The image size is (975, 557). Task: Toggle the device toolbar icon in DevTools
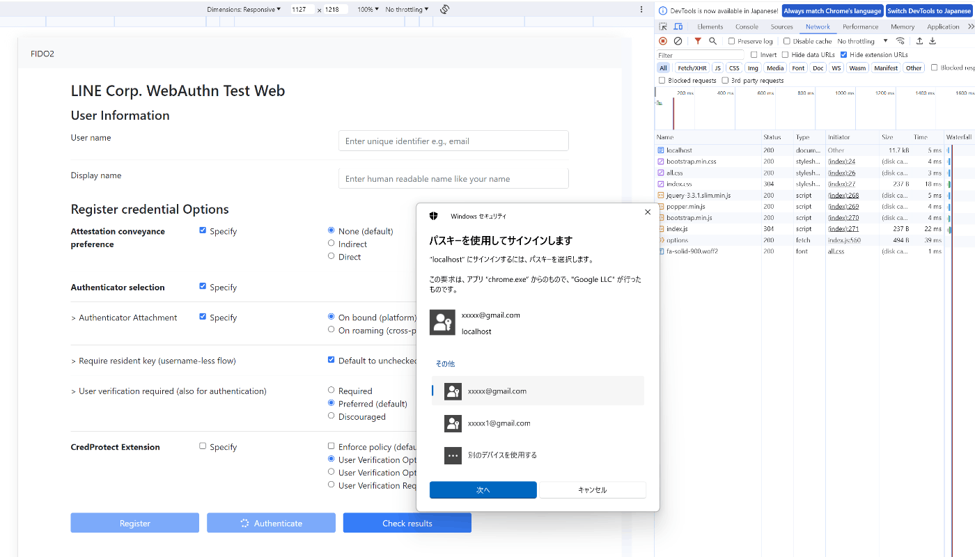(x=678, y=26)
